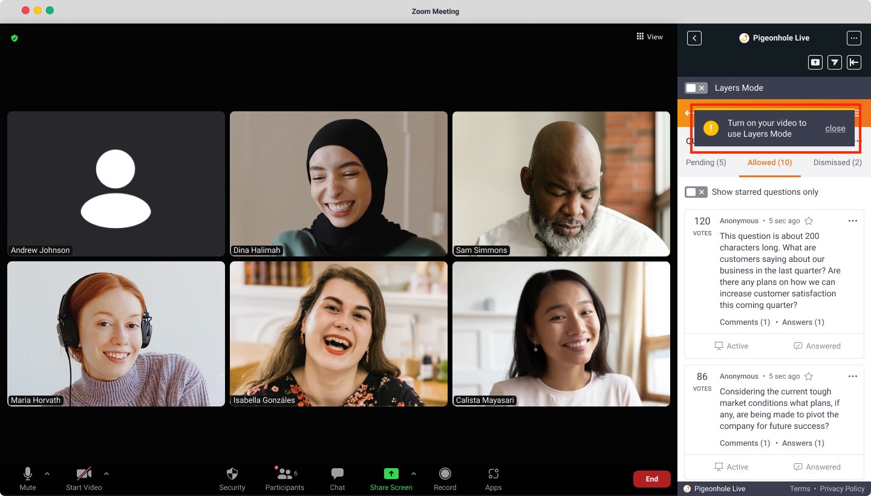
Task: Open the View layout dropdown
Action: [x=650, y=37]
